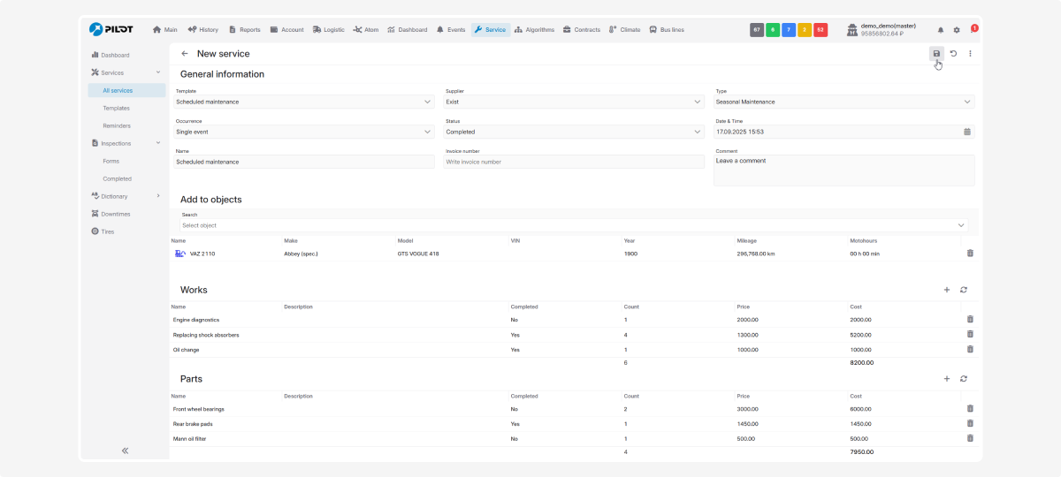Expand the Status dropdown
The width and height of the screenshot is (1061, 477).
click(x=573, y=132)
